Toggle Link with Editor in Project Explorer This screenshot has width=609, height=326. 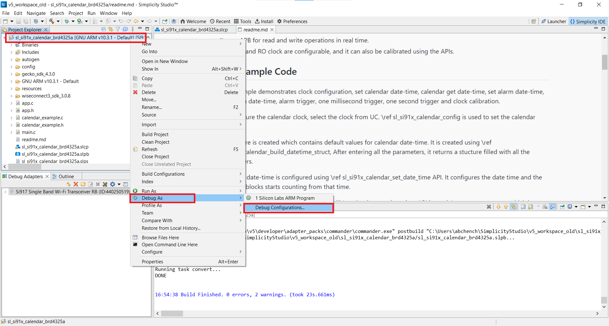[111, 29]
